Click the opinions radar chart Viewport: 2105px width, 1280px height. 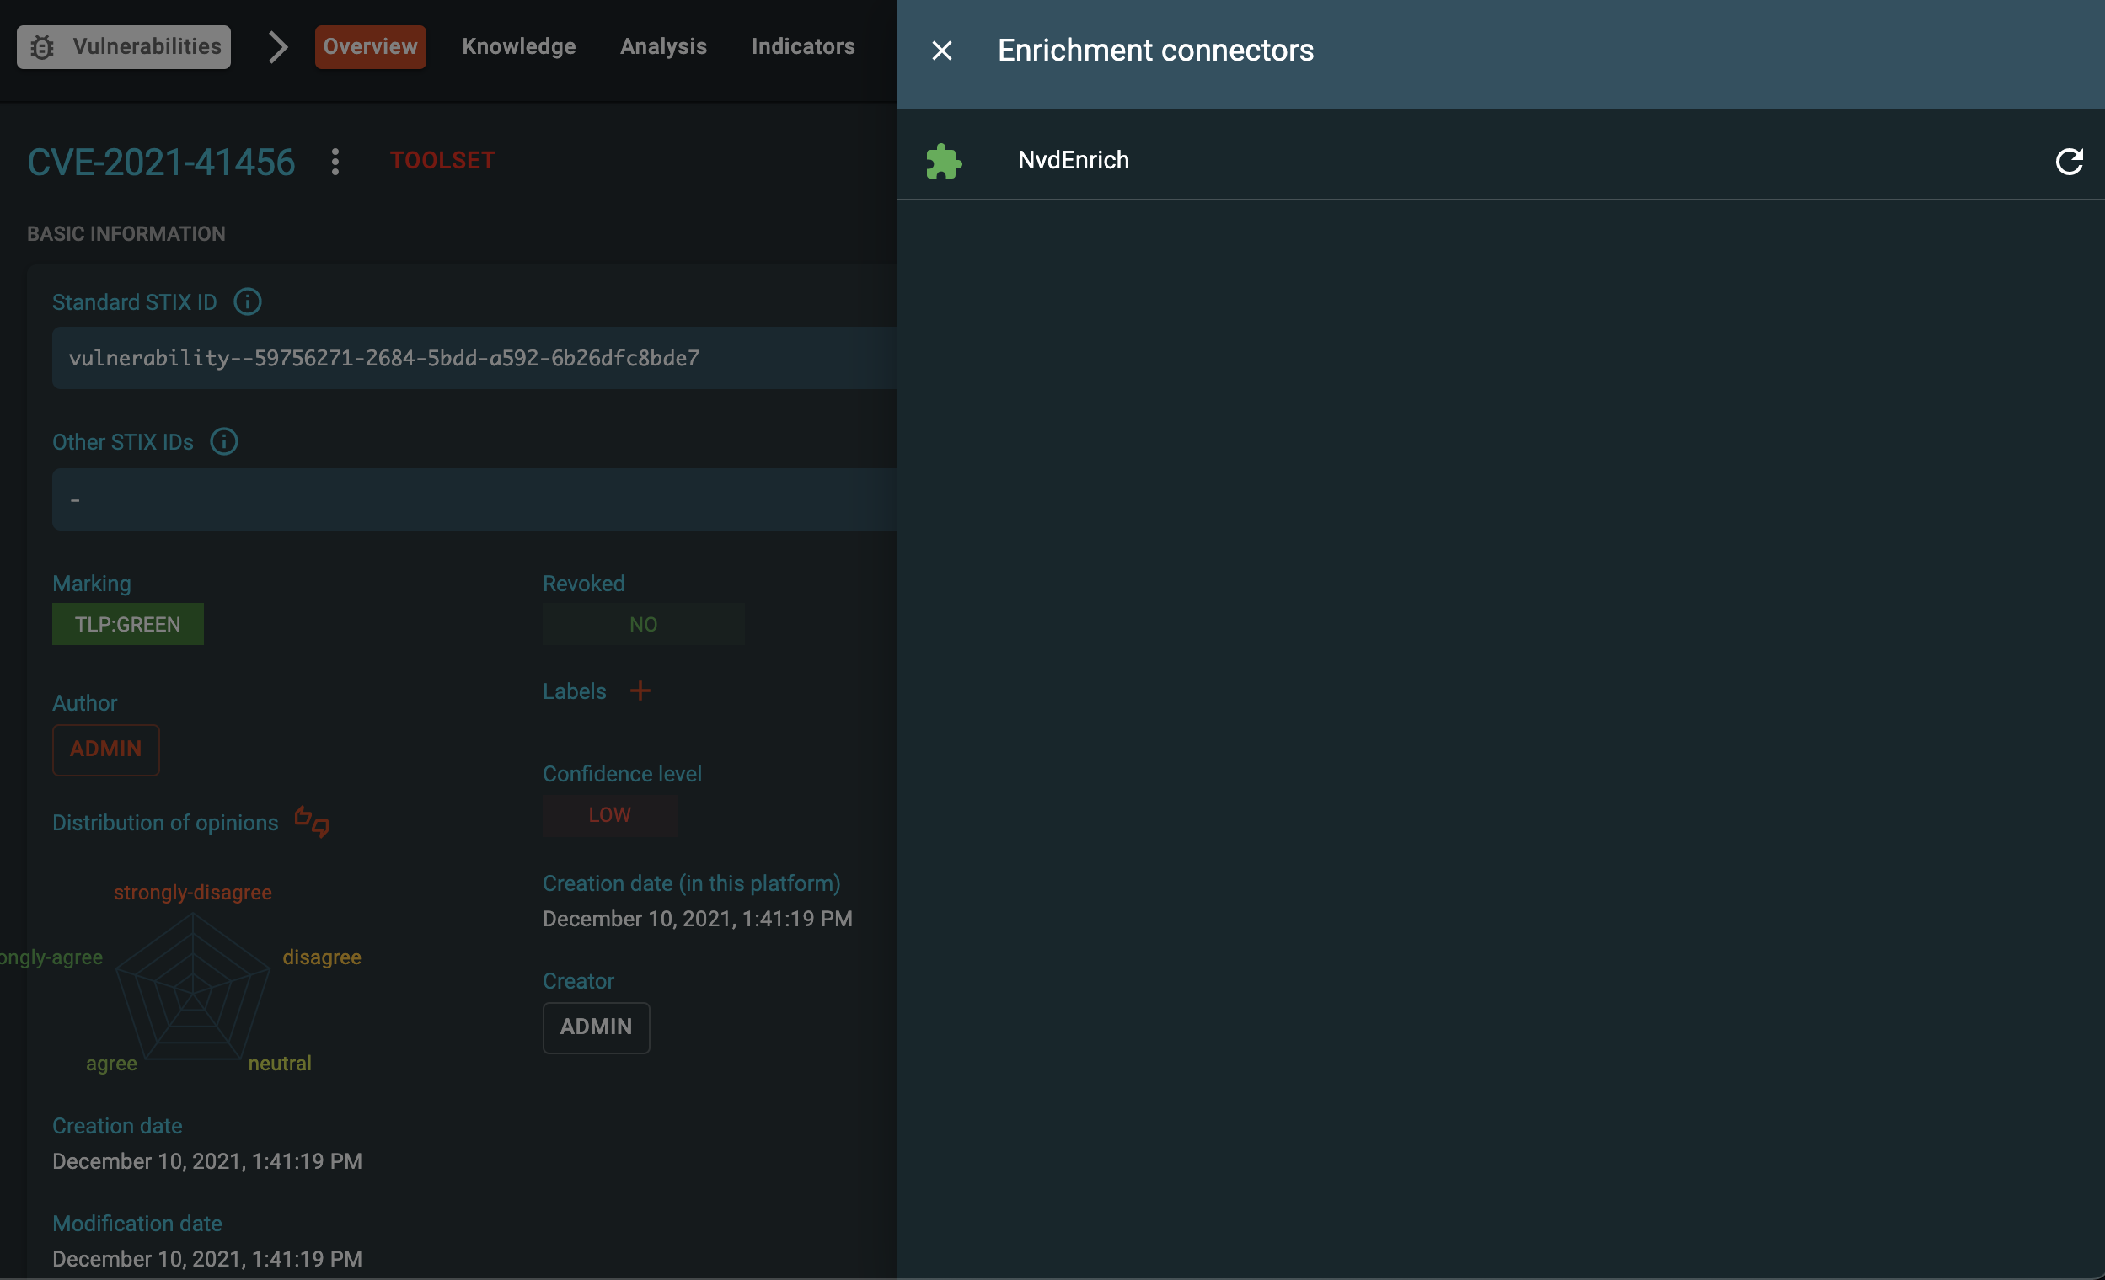click(x=194, y=995)
